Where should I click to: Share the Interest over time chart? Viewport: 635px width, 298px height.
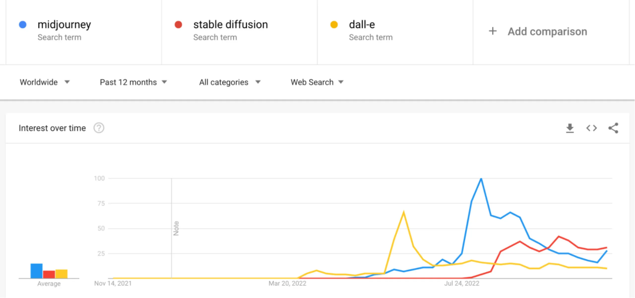click(x=613, y=128)
